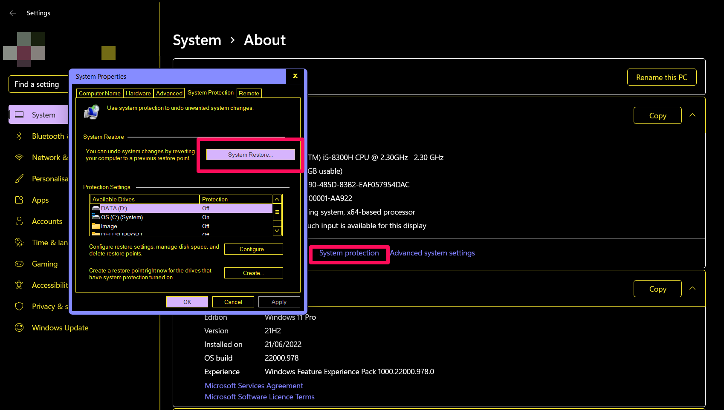This screenshot has width=724, height=410.
Task: Select the OS (C:) (System) drive row
Action: pyautogui.click(x=181, y=217)
